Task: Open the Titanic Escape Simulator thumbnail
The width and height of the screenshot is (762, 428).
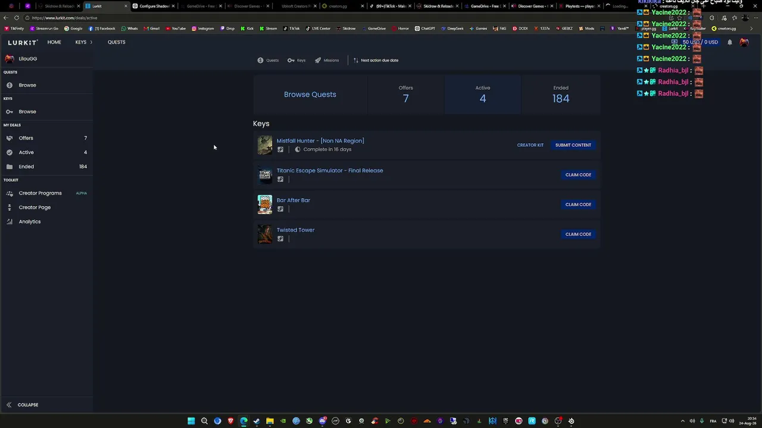Action: click(265, 175)
